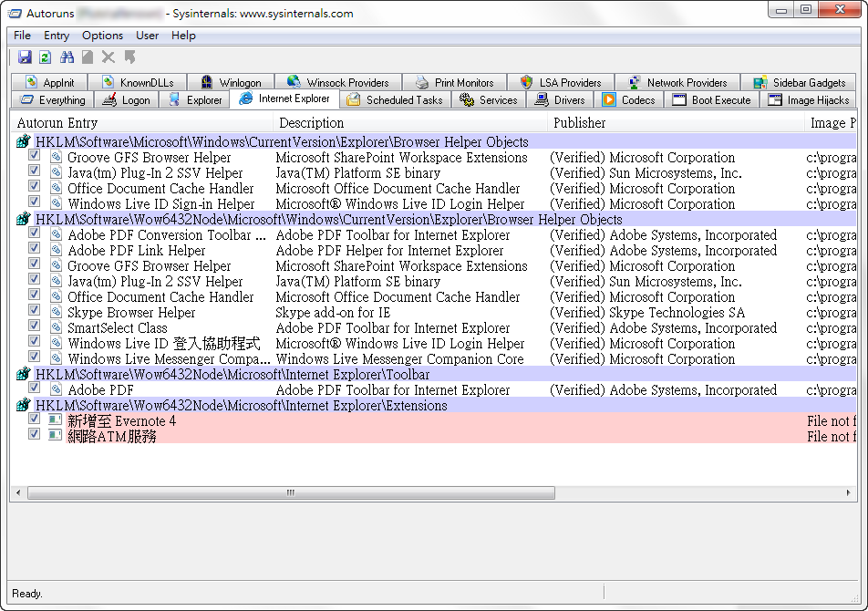The image size is (868, 611).
Task: Switch to the Scheduled Tasks tab
Action: tap(396, 100)
